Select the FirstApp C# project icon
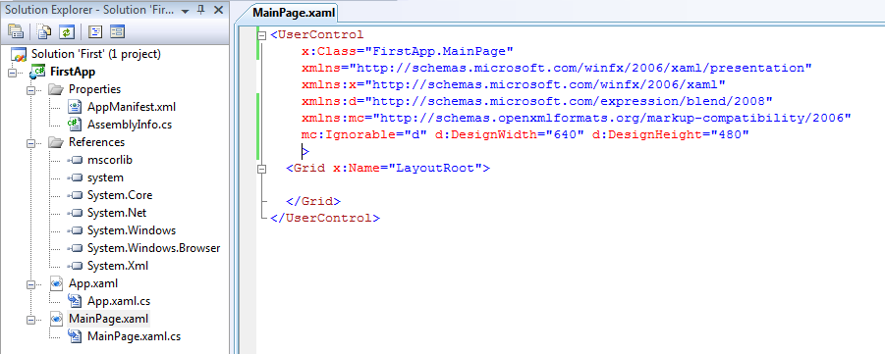This screenshot has width=885, height=354. point(37,72)
